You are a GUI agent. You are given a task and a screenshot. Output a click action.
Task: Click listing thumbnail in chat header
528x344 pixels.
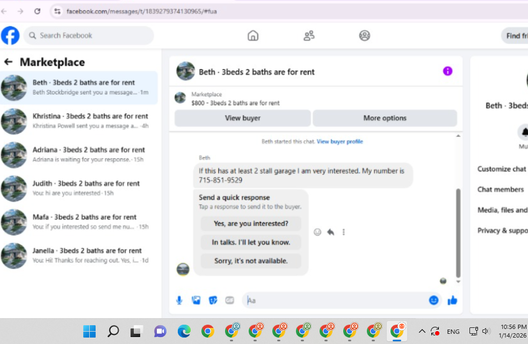tap(185, 71)
